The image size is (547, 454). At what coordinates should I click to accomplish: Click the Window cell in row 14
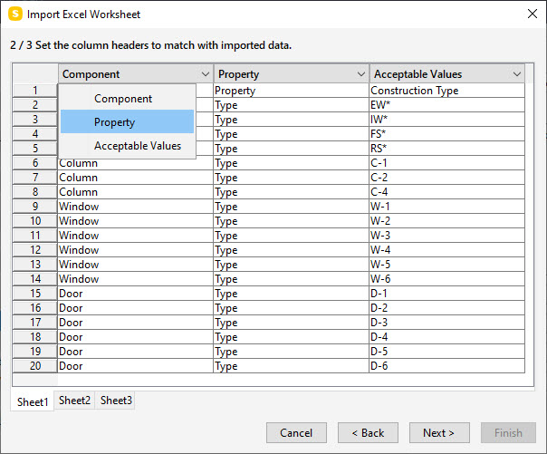135,279
